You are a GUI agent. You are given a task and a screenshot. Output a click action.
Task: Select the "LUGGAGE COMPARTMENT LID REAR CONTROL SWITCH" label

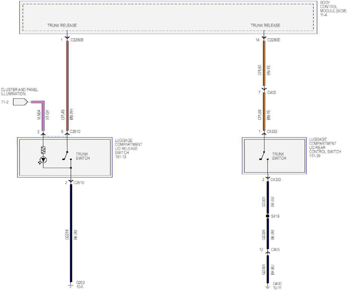pyautogui.click(x=325, y=145)
